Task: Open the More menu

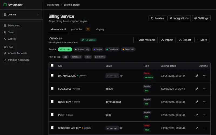Action: [x=202, y=40]
